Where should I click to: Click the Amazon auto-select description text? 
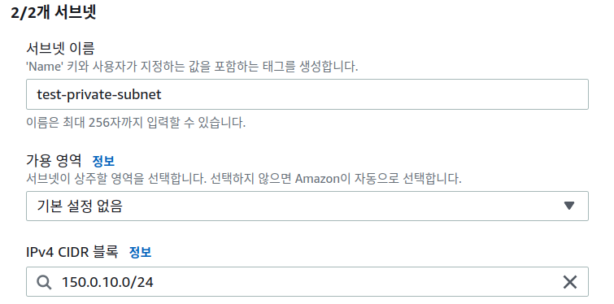[x=243, y=179]
